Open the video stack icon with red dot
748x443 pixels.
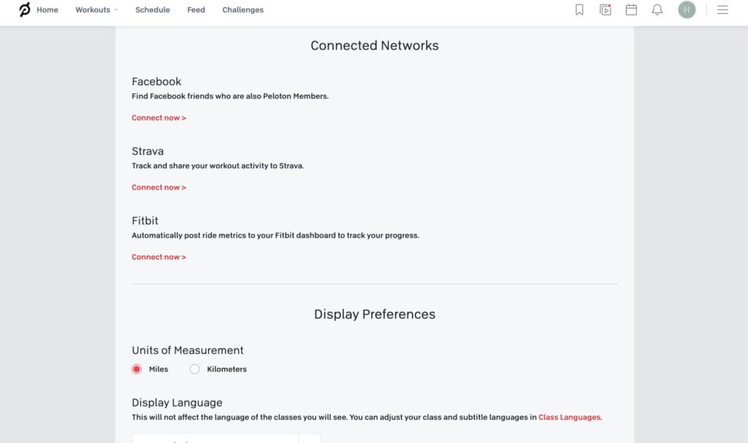(x=606, y=9)
